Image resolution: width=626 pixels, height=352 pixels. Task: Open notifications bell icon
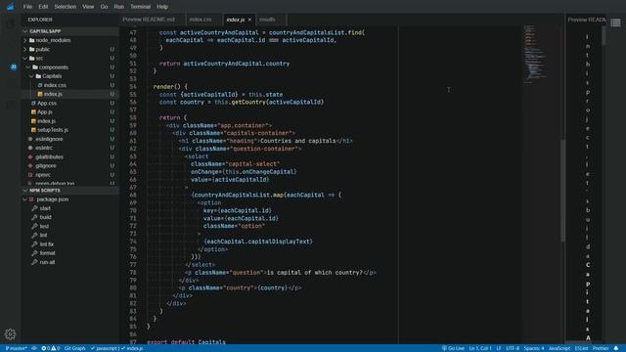[x=616, y=348]
